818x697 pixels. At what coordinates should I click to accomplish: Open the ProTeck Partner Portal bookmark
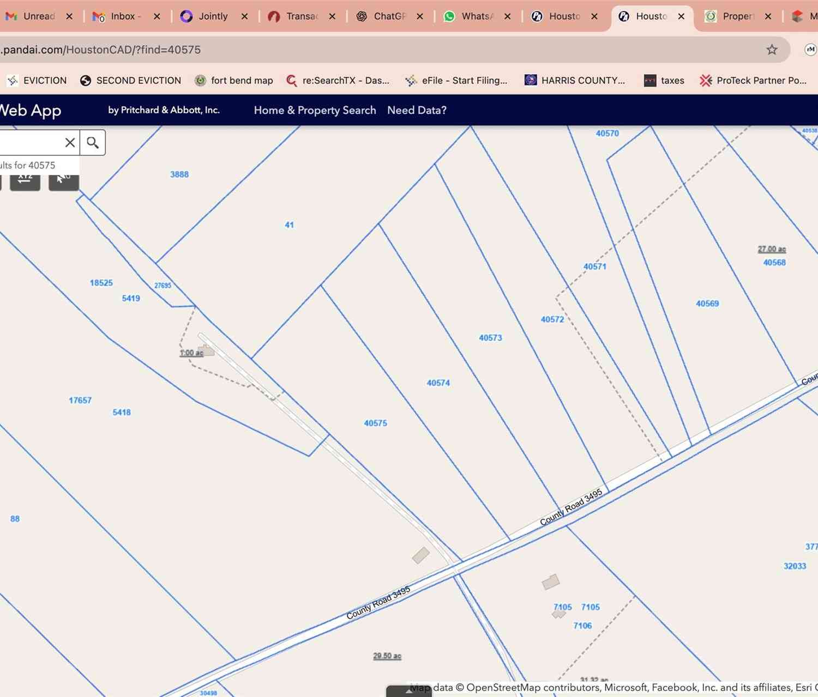(753, 81)
